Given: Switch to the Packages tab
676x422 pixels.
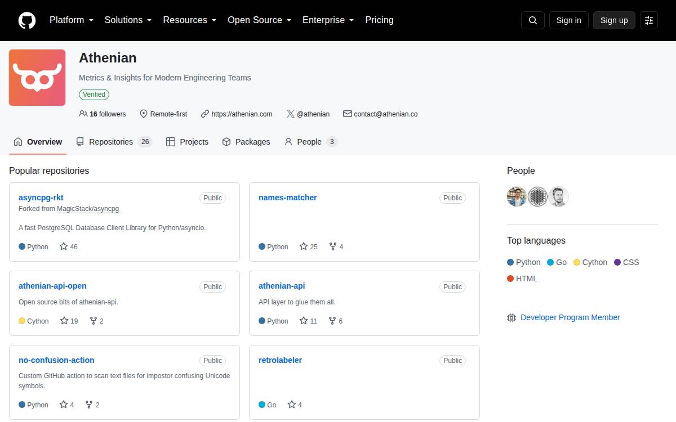Looking at the screenshot, I should (246, 142).
